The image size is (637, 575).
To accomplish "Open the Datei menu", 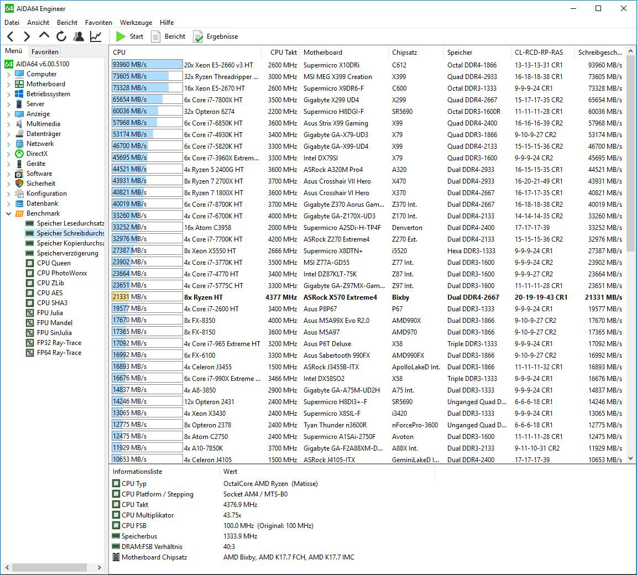I will point(12,23).
